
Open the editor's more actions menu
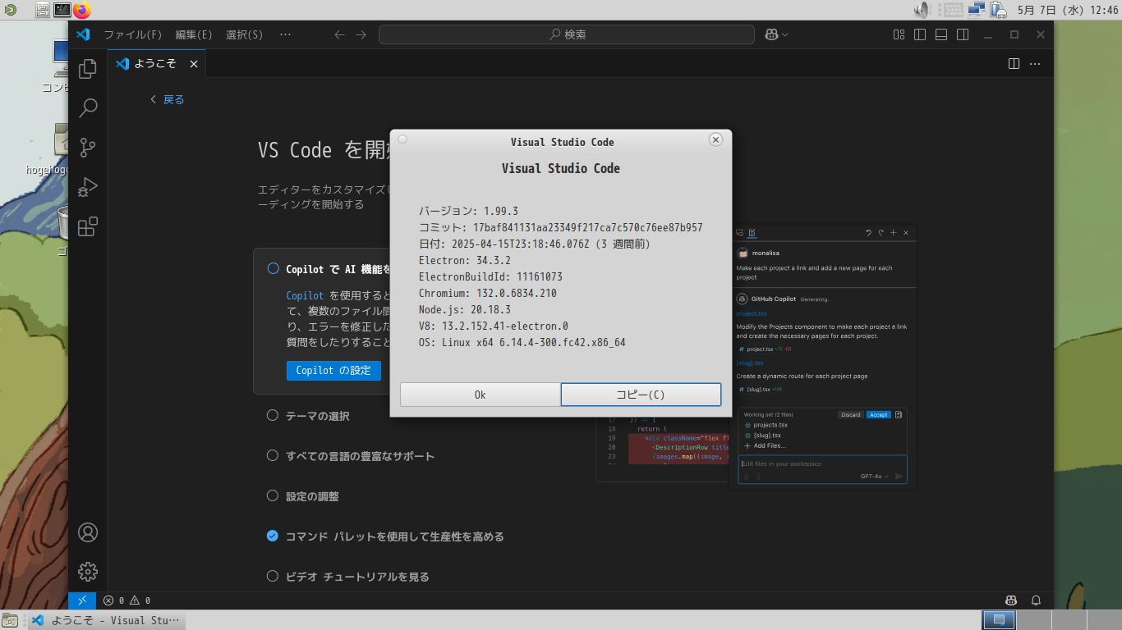(x=1035, y=63)
